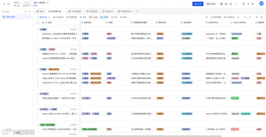
Task: Click the magnifier search icon in top bar
Action: (x=244, y=4)
